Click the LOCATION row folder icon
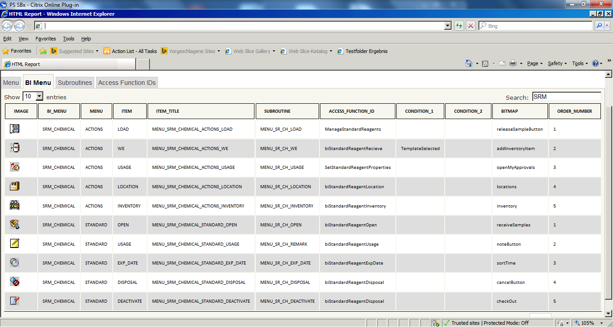 (x=15, y=186)
